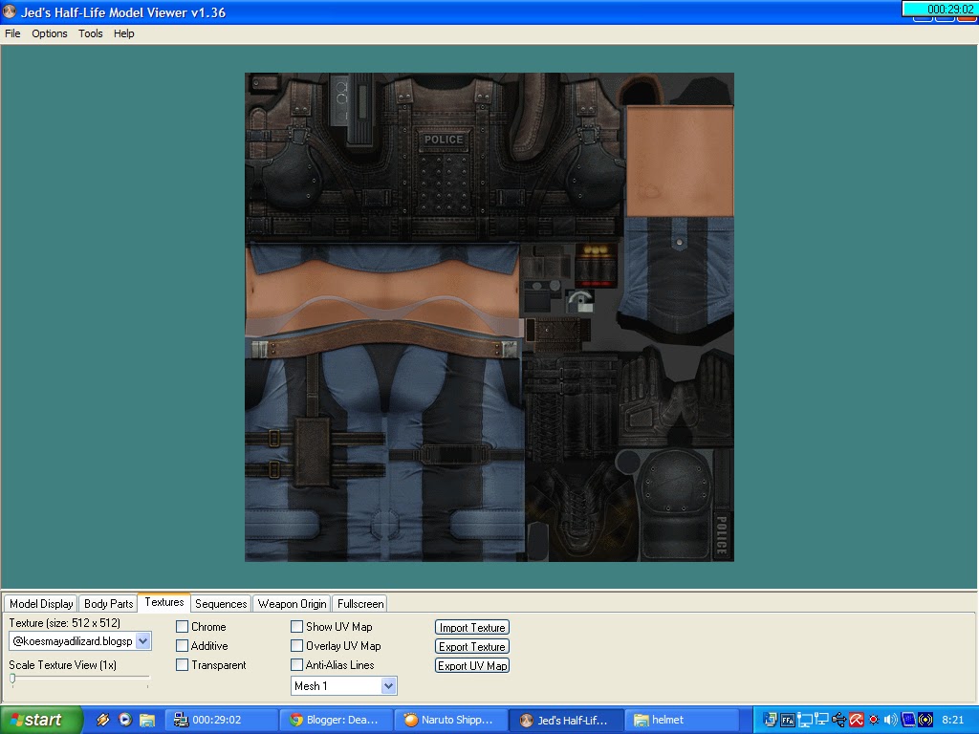Click the Jed's Half-Lif... taskbar button
The width and height of the screenshot is (979, 734).
pyautogui.click(x=566, y=720)
